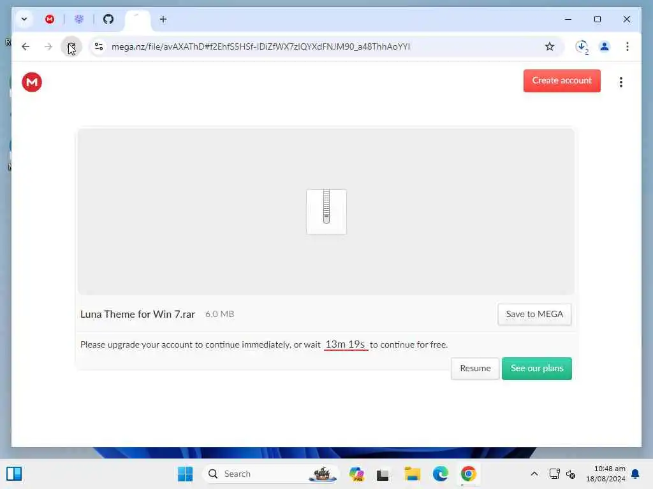The height and width of the screenshot is (489, 653).
Task: Open notifications bell icon
Action: 635,474
